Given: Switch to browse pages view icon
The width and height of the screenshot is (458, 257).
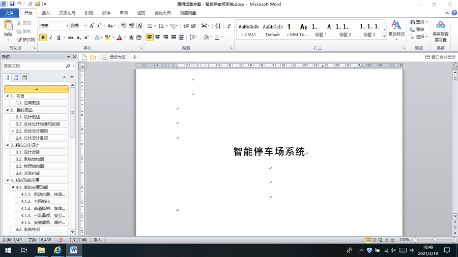Looking at the screenshot, I should (x=16, y=77).
